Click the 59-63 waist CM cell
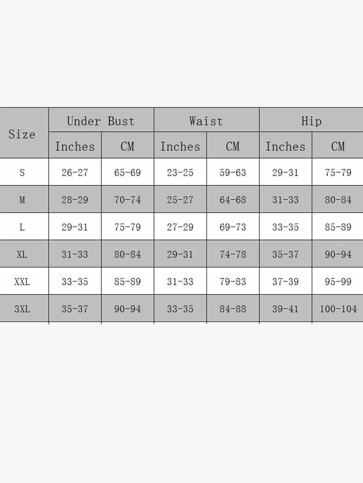Image resolution: width=363 pixels, height=483 pixels. pyautogui.click(x=233, y=173)
